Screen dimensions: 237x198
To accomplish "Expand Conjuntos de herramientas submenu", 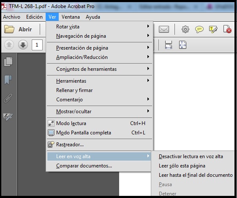I will [x=99, y=69].
